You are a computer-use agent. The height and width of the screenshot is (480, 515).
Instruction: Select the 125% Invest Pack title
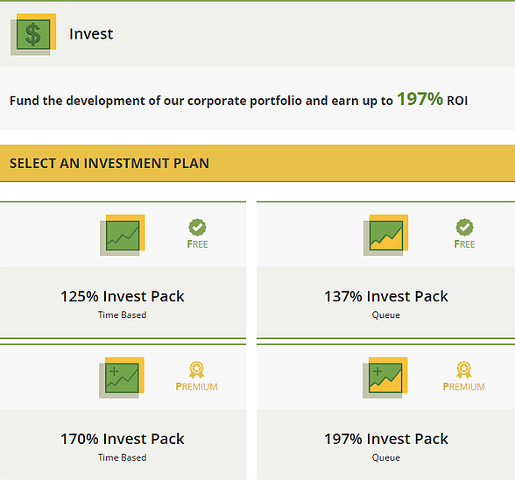tap(123, 296)
